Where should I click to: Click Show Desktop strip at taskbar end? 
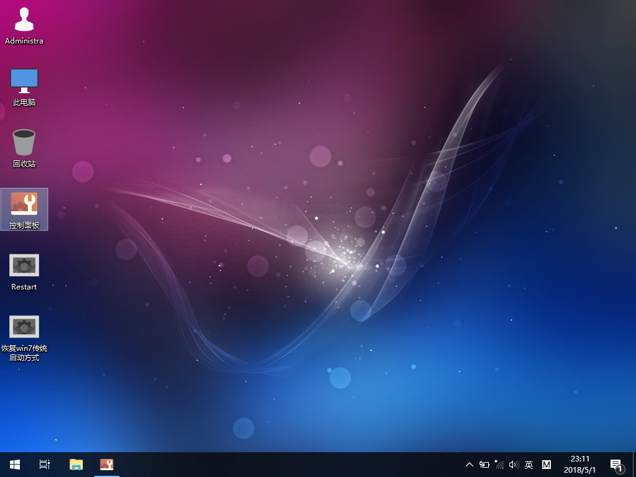click(x=634, y=465)
